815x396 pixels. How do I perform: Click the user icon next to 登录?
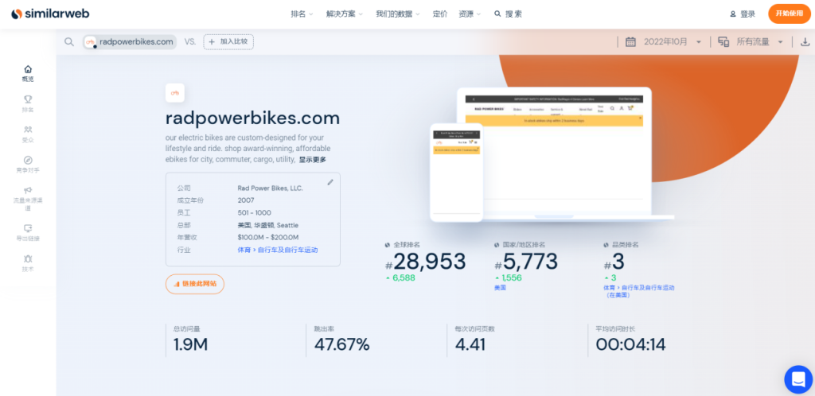tap(733, 14)
